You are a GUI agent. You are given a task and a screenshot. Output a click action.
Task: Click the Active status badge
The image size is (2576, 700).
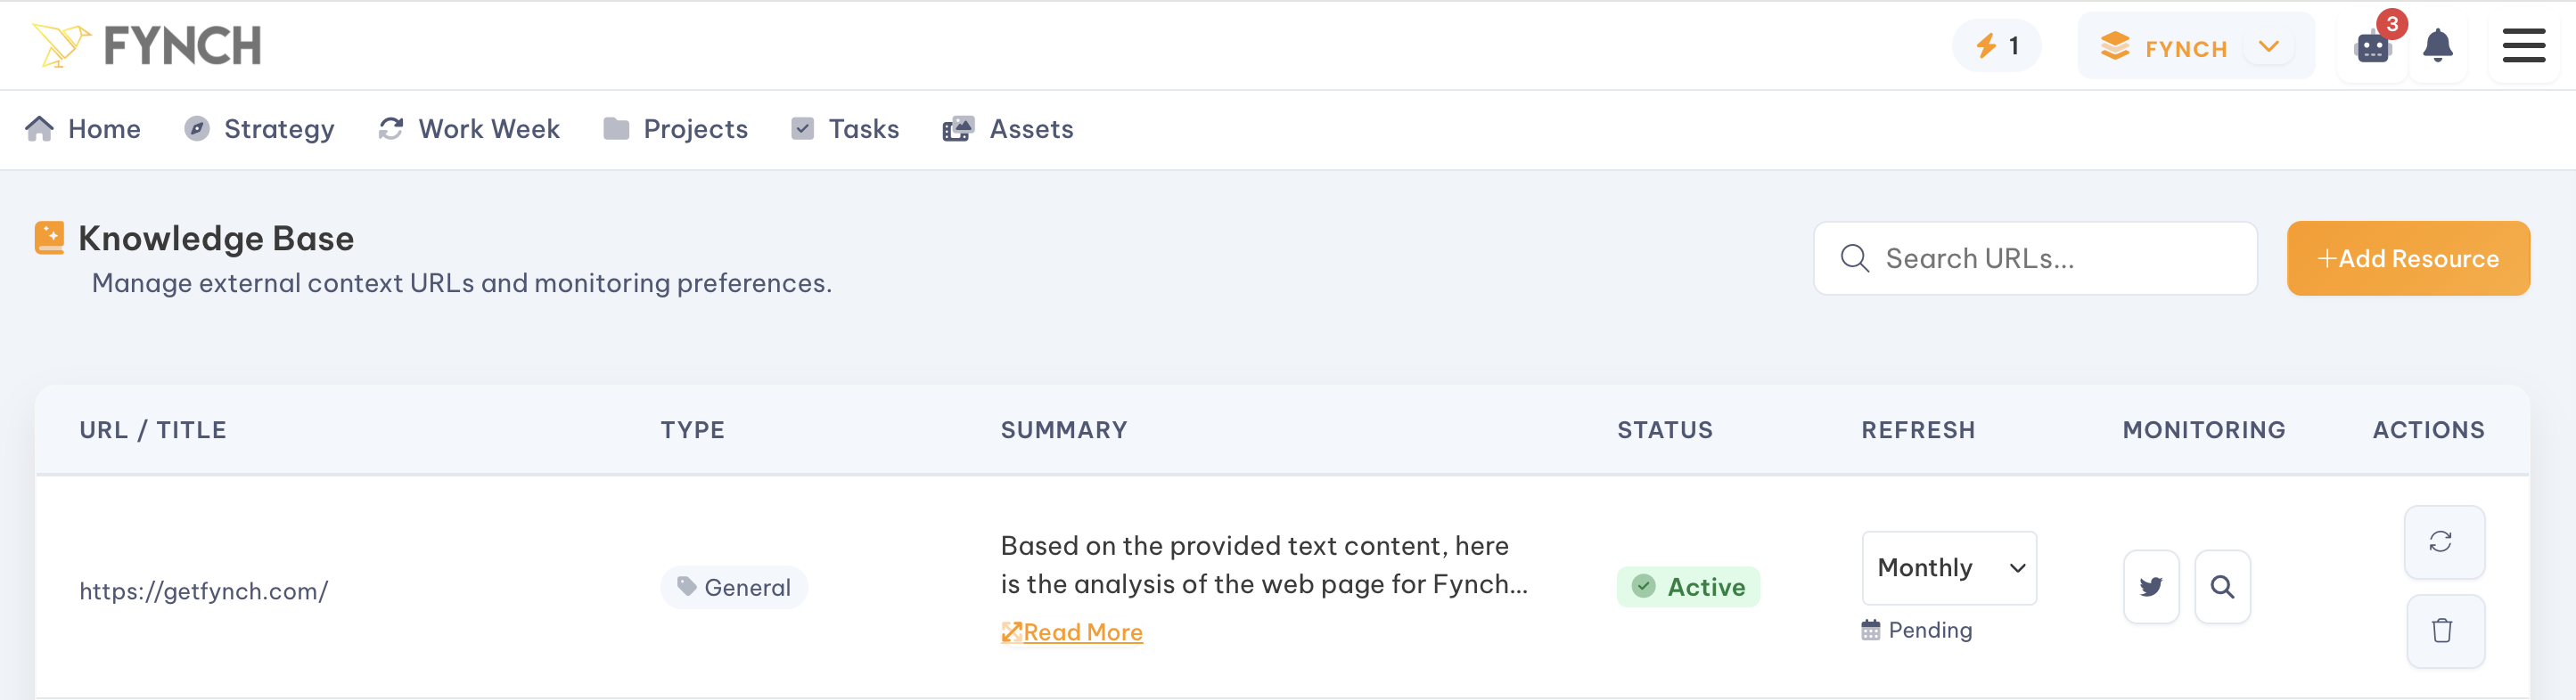pyautogui.click(x=1688, y=587)
